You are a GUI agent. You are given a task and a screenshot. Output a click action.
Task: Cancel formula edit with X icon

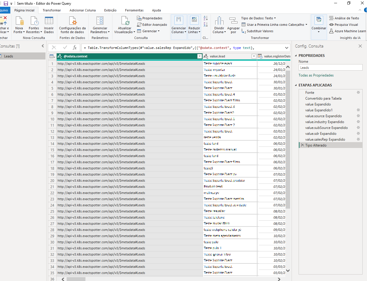54,47
